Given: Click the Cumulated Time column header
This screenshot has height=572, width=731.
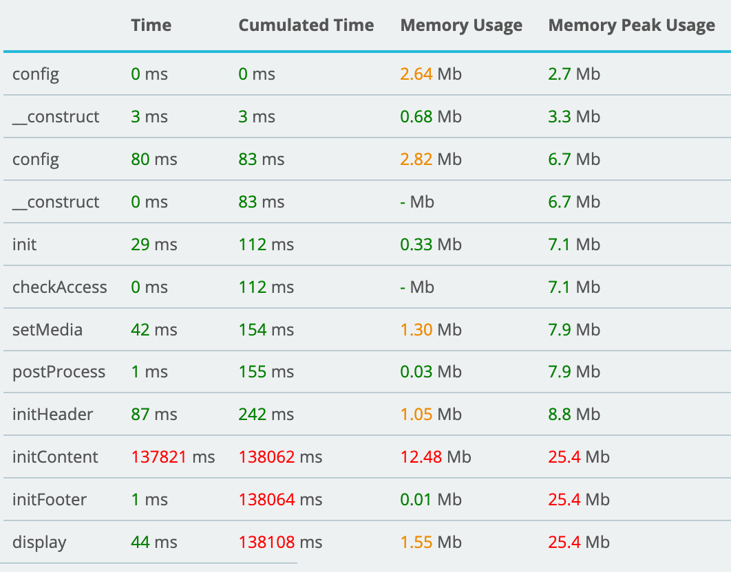Looking at the screenshot, I should coord(306,25).
